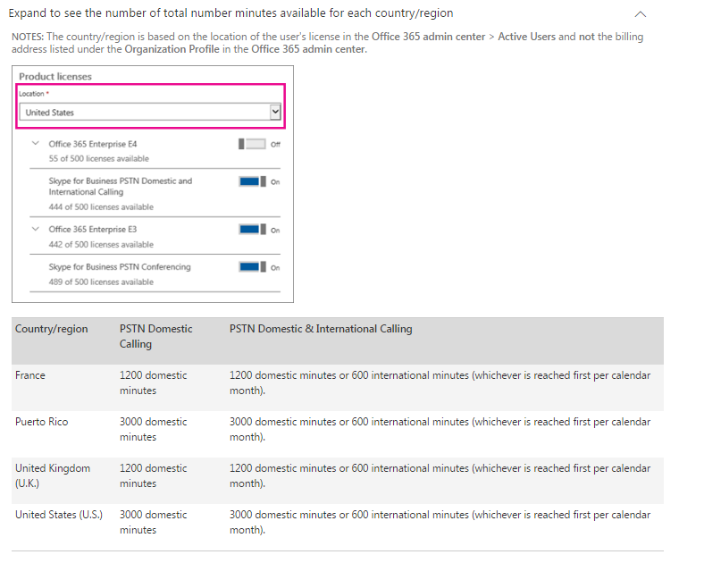Switch off the Skype for Business PSTN Conferencing toggle
This screenshot has width=704, height=563.
(252, 267)
